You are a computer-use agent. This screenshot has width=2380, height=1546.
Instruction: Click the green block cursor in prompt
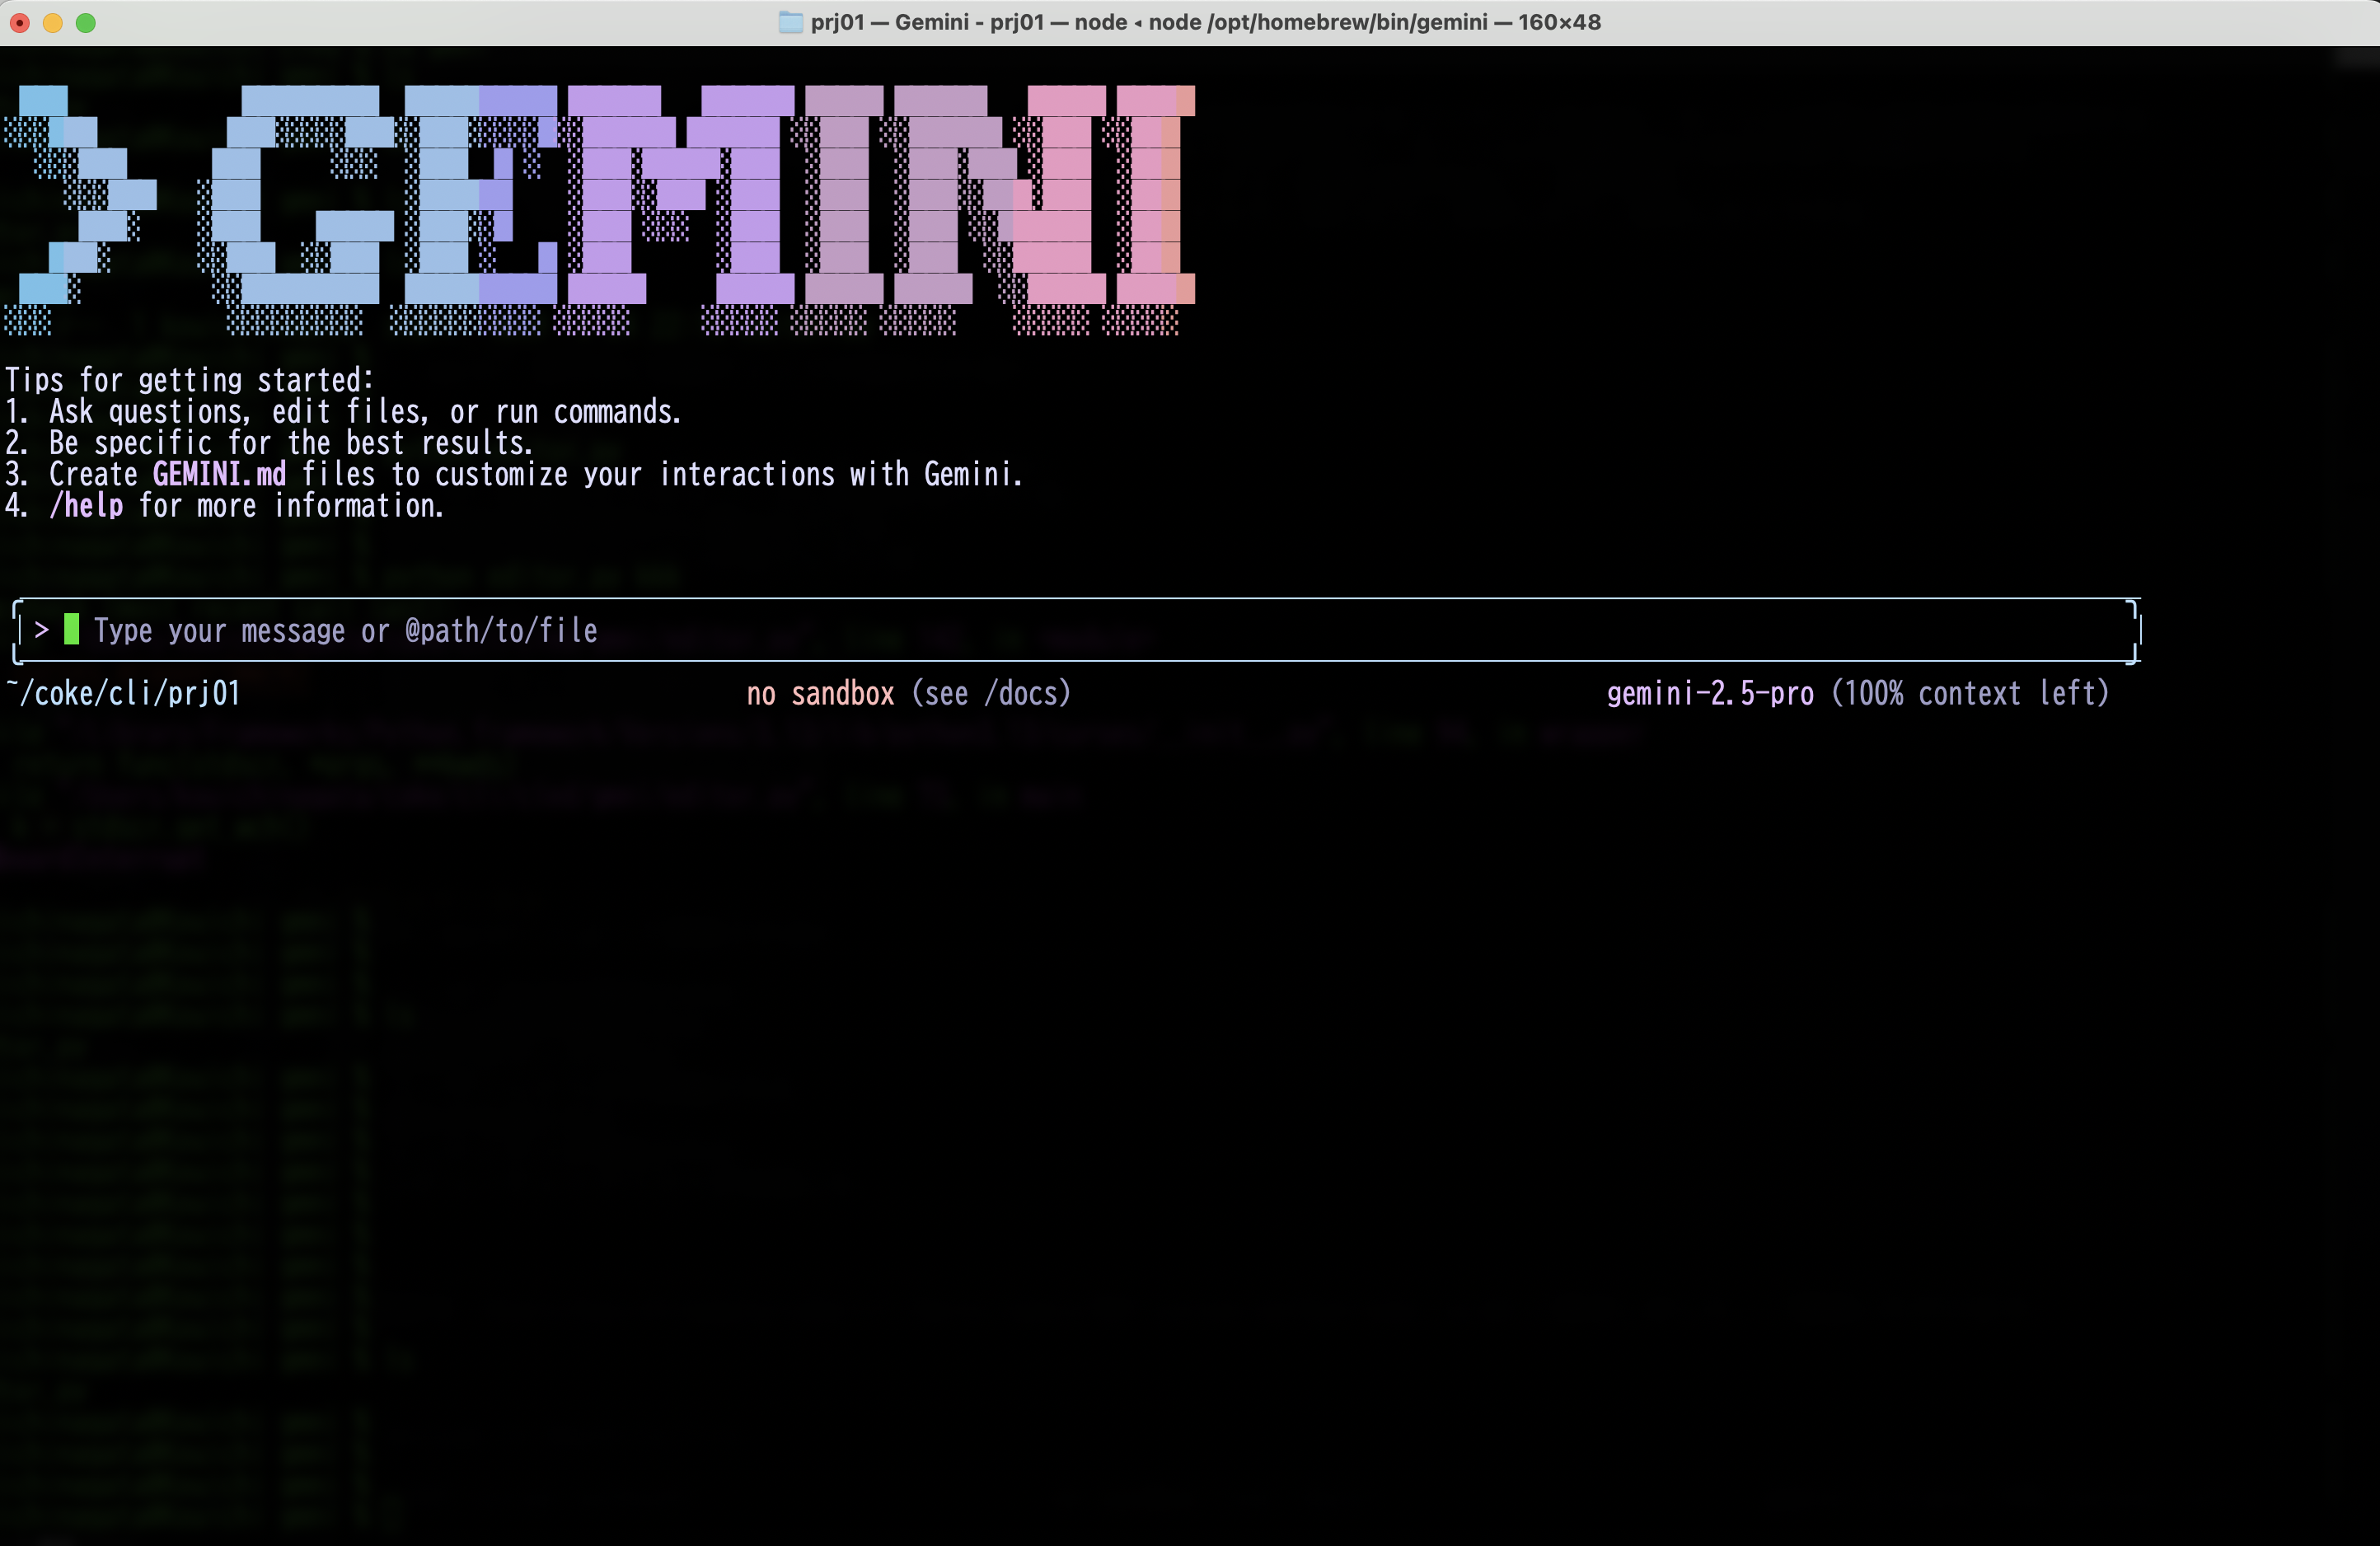click(71, 630)
